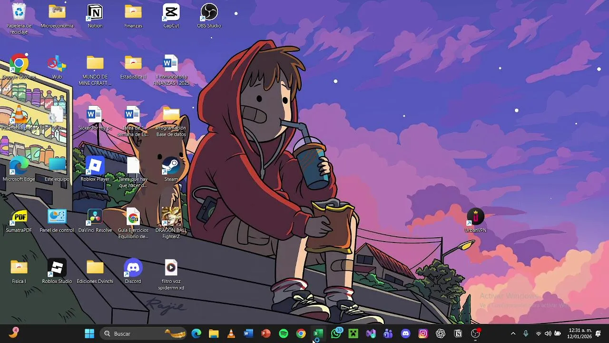Viewport: 609px width, 343px height.
Task: Open the Wi-Fi network status icon
Action: pos(539,333)
